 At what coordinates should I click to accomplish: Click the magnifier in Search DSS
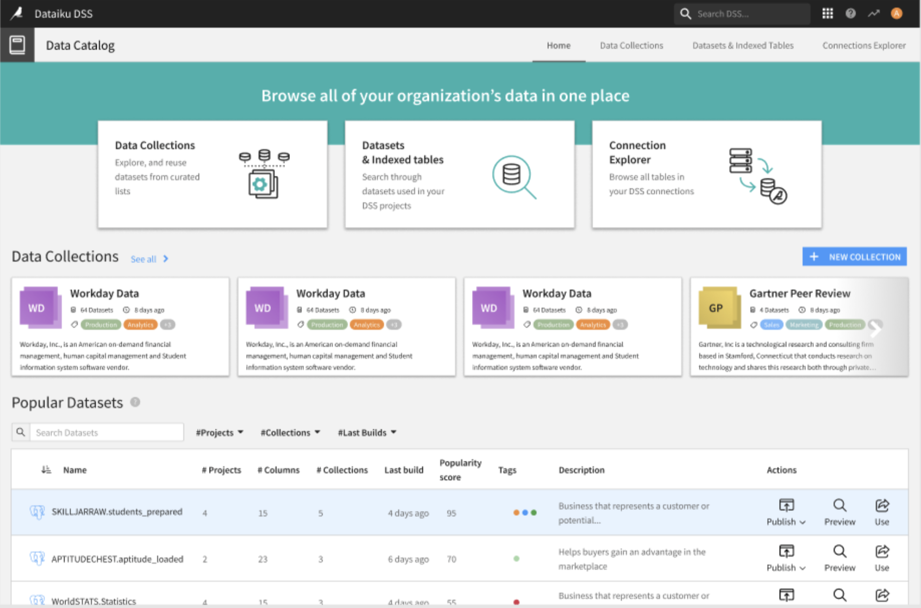point(685,13)
